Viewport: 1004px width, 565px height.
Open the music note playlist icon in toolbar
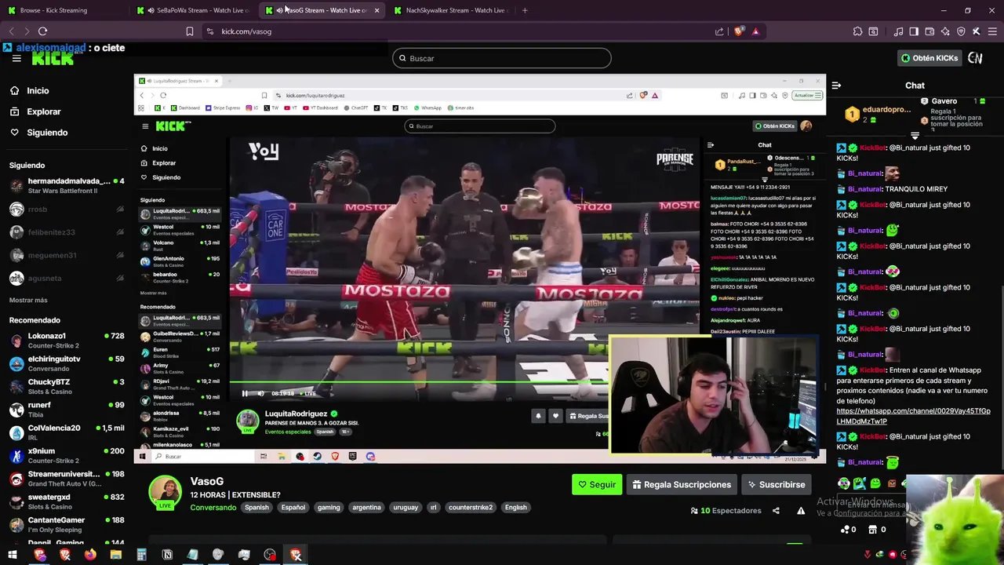tap(898, 31)
